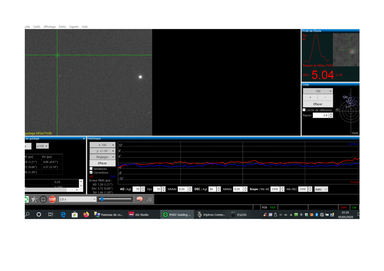Open the x: 100 dropdown in Historique
This screenshot has width=384, height=271.
coord(103,145)
